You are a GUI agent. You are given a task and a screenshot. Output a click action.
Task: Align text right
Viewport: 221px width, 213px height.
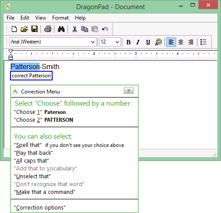191,42
